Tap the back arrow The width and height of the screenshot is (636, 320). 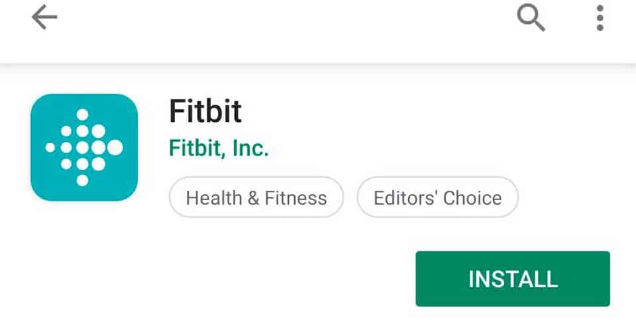click(44, 19)
